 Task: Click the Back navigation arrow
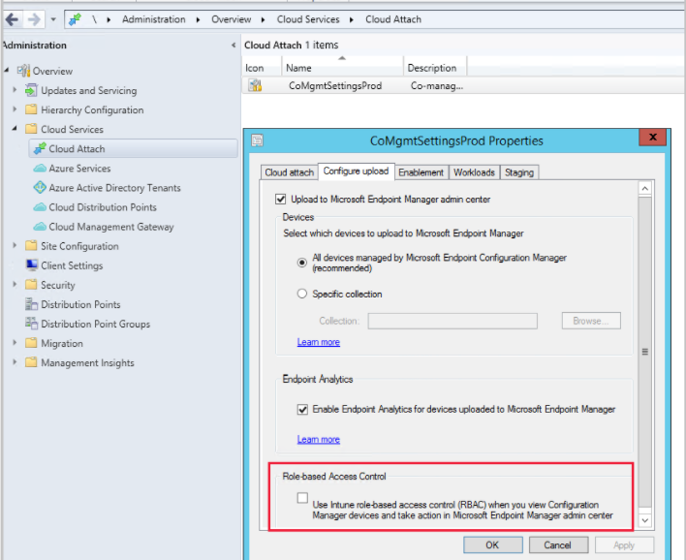[x=12, y=19]
